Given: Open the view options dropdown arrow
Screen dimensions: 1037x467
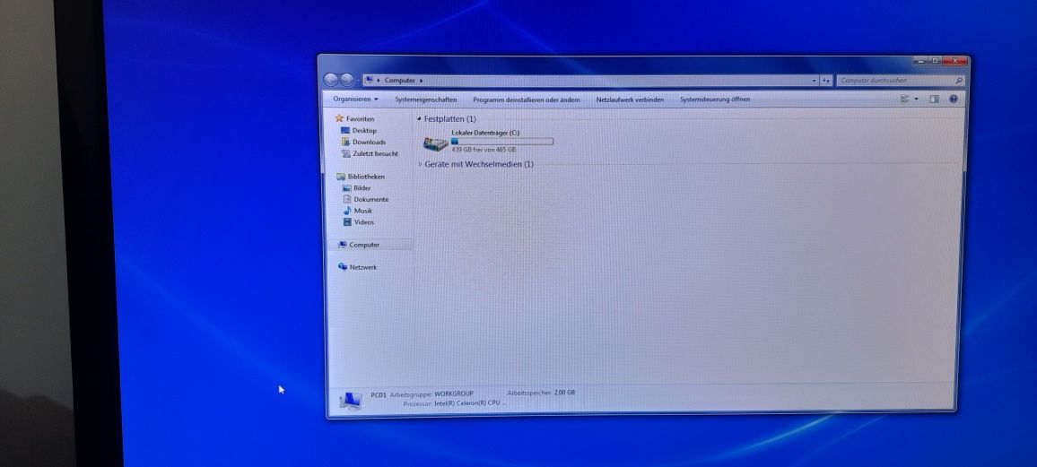Looking at the screenshot, I should 916,99.
